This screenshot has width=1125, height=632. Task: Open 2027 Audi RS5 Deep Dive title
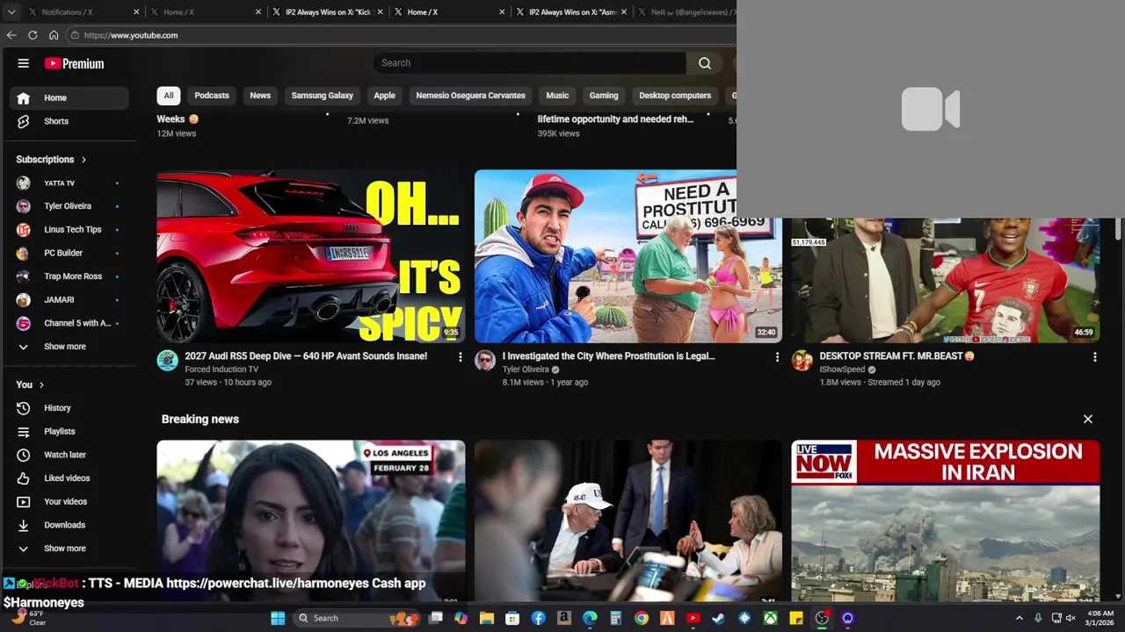(306, 356)
